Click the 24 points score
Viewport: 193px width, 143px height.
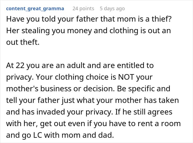click(83, 9)
